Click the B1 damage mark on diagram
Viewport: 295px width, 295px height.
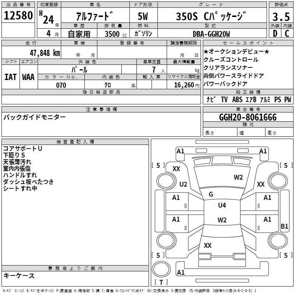[284, 226]
